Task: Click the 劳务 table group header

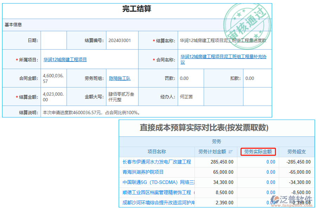Action: [216, 142]
